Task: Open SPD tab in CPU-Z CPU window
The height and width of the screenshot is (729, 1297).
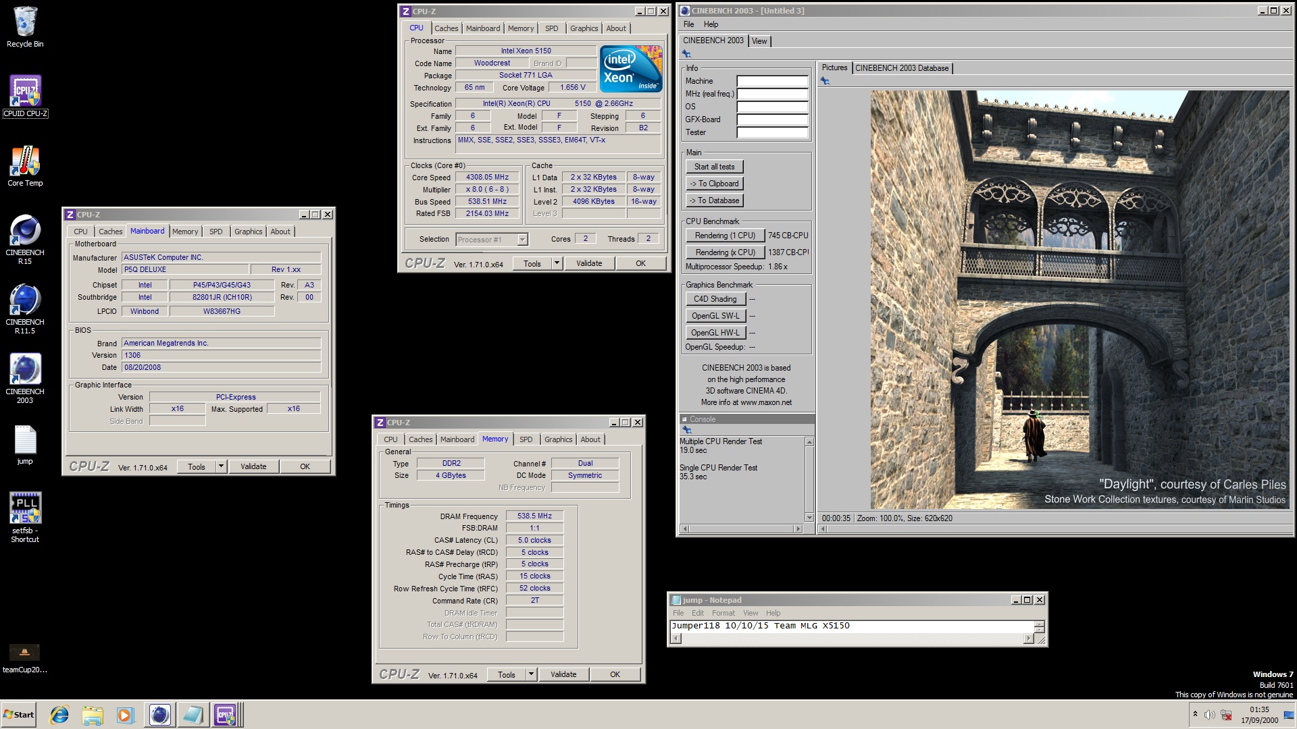Action: pos(552,28)
